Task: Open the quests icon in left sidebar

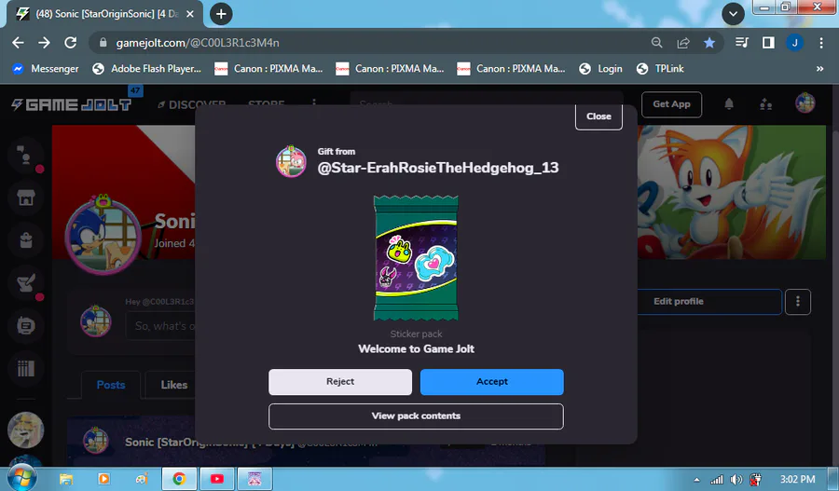Action: 25,282
